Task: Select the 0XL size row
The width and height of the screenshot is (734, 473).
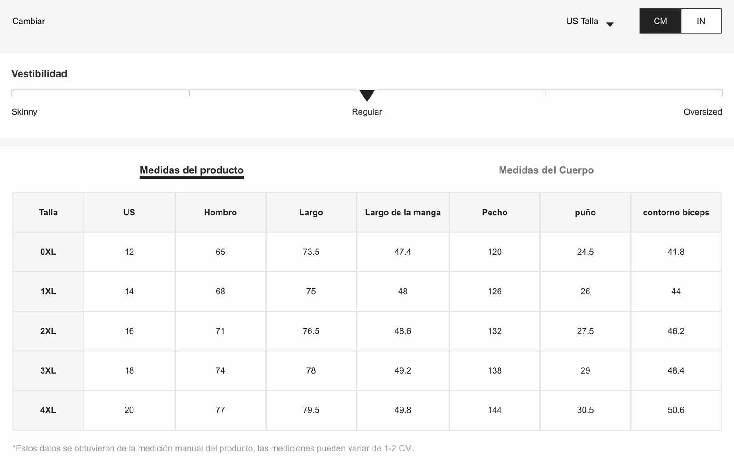Action: (367, 252)
